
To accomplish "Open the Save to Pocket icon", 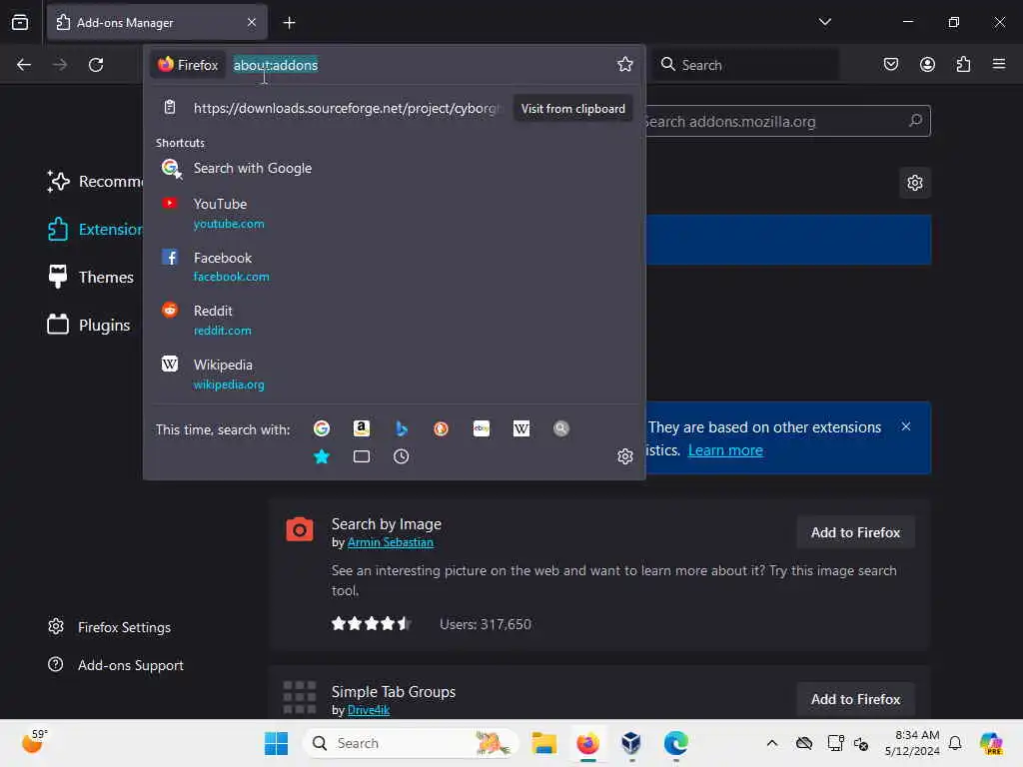I will (890, 64).
